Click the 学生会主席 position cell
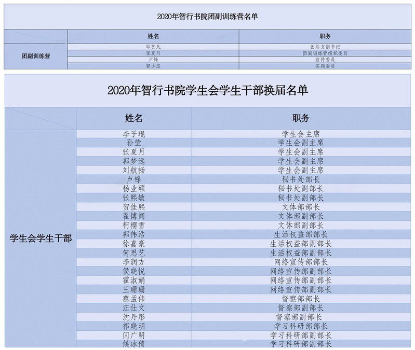 pyautogui.click(x=301, y=134)
